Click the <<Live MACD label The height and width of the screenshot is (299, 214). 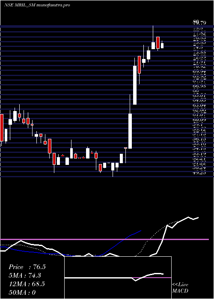pyautogui.click(x=180, y=288)
